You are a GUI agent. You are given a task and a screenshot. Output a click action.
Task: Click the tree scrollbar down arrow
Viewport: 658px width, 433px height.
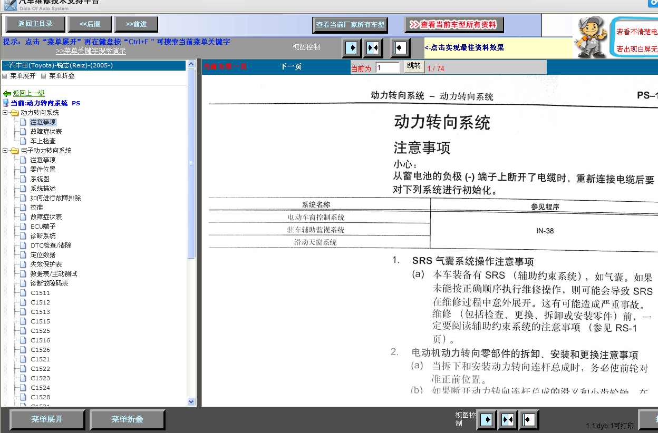click(191, 402)
